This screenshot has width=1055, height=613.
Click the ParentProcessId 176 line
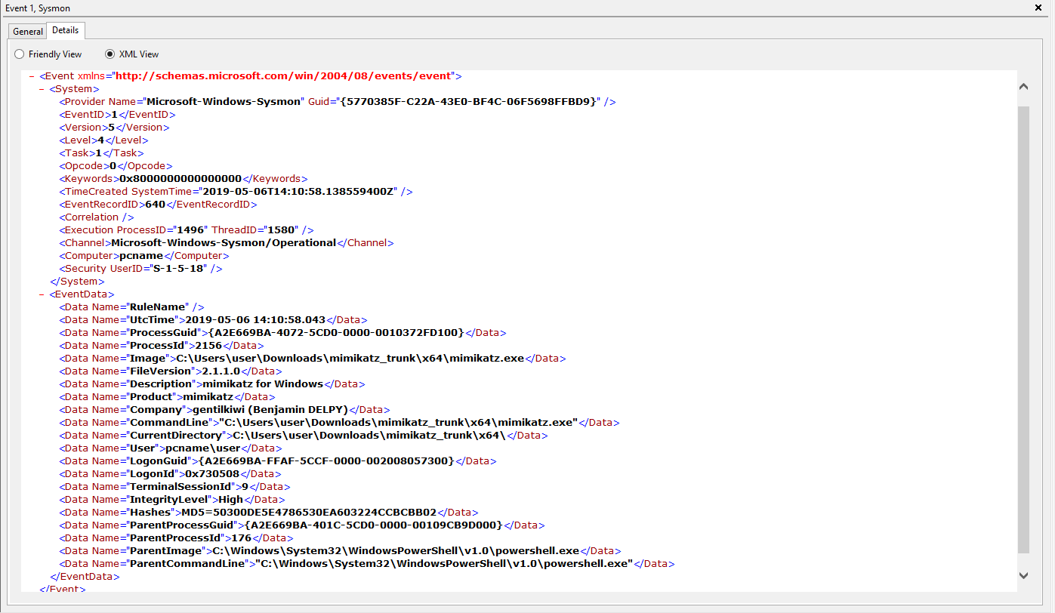pos(176,538)
